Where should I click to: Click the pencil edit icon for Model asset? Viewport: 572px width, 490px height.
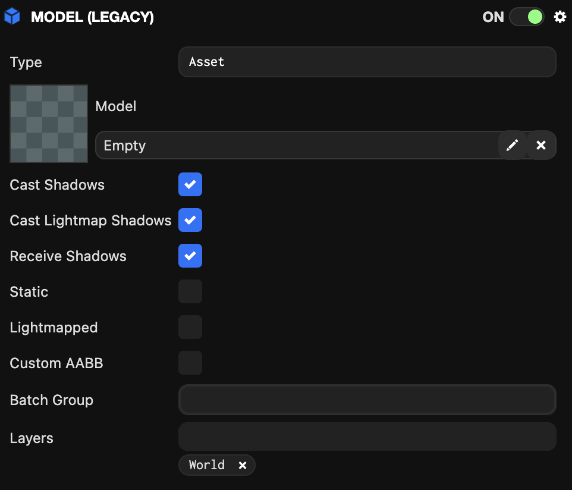pos(512,145)
